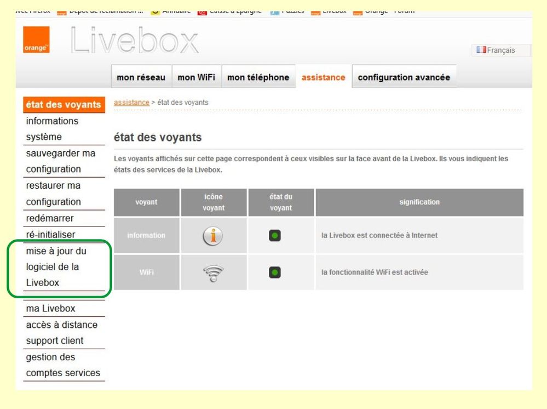Open mise à jour du logiciel de la Livebox
Screen dimensions: 547x409
pos(64,267)
